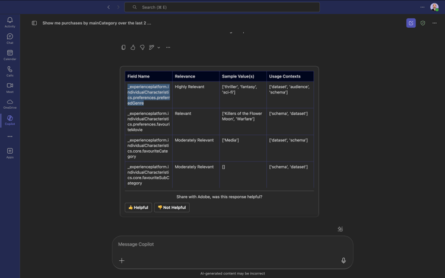This screenshot has height=278, width=445.
Task: Click the Helpful button
Action: [x=138, y=207]
